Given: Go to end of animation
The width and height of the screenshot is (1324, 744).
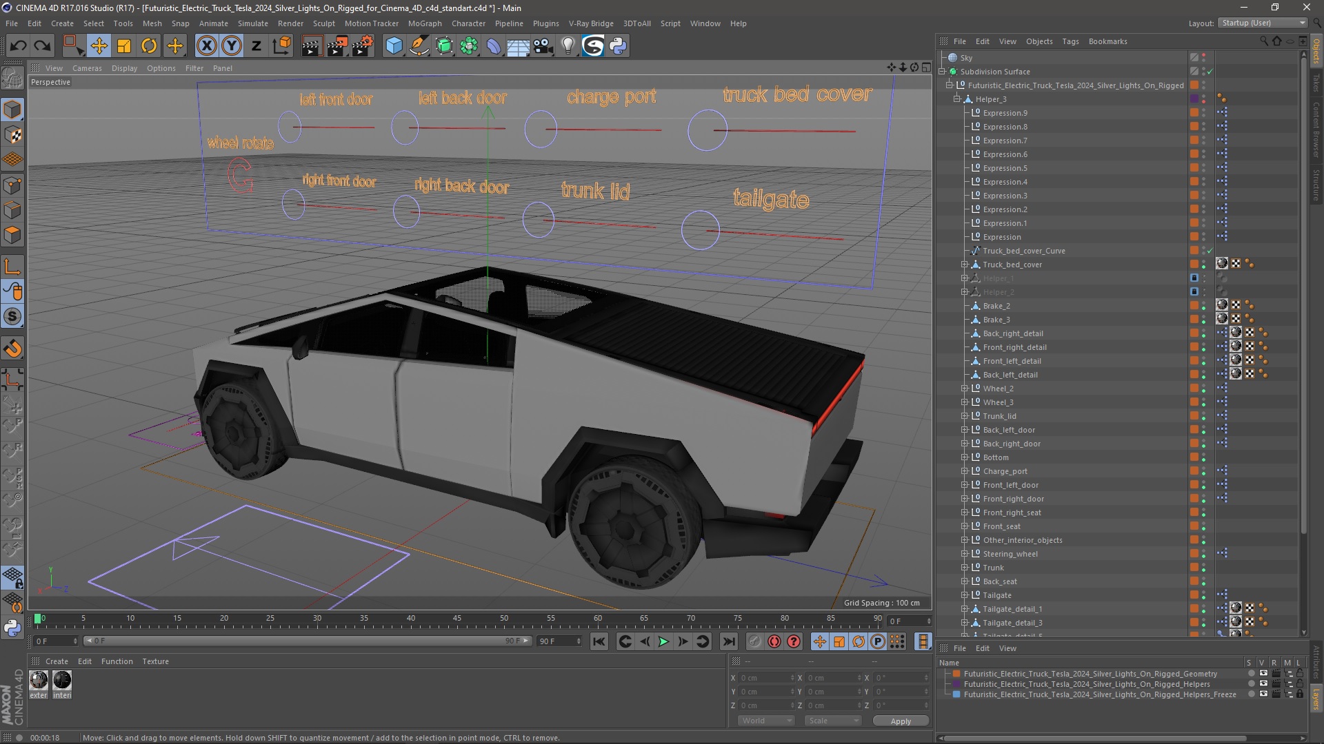Looking at the screenshot, I should point(728,641).
